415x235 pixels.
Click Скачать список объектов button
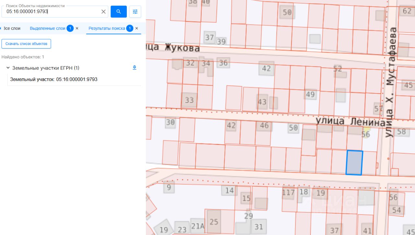coord(26,44)
